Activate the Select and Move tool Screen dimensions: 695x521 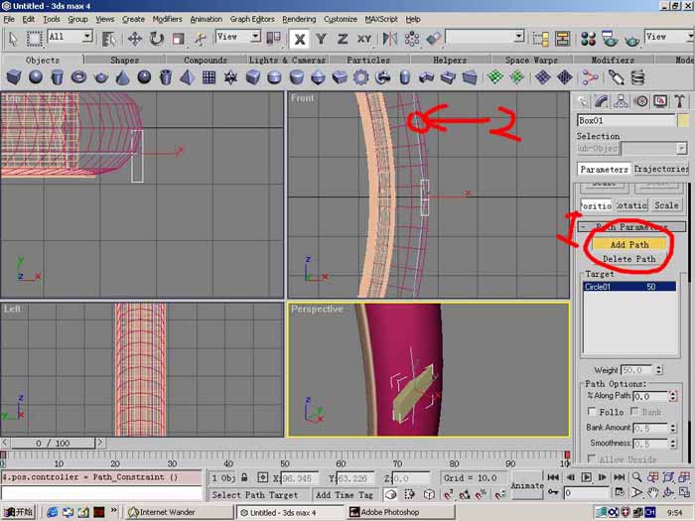coord(135,39)
